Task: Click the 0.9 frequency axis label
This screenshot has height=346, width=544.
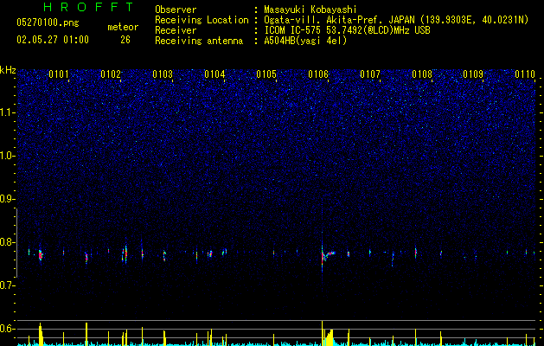Action: (x=8, y=199)
